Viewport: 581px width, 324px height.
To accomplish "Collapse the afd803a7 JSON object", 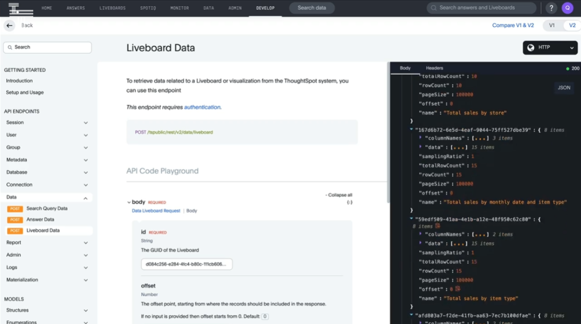I will 411,315.
